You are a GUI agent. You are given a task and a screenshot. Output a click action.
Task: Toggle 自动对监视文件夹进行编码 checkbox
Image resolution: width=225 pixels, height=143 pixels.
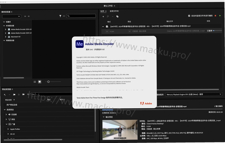coord(189,16)
